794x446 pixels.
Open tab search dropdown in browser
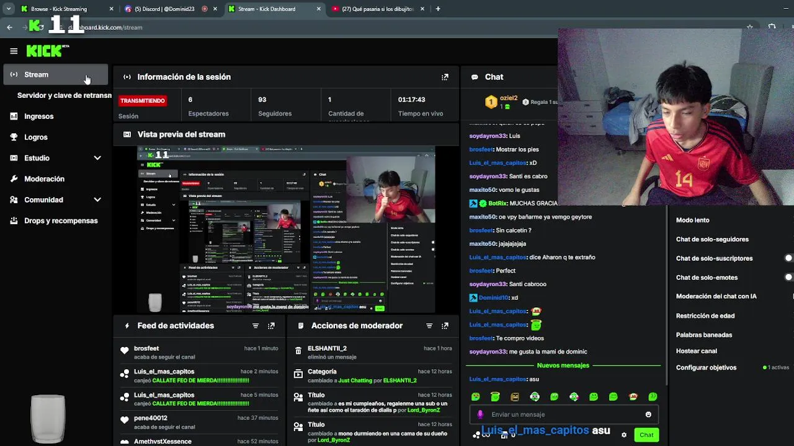click(8, 9)
